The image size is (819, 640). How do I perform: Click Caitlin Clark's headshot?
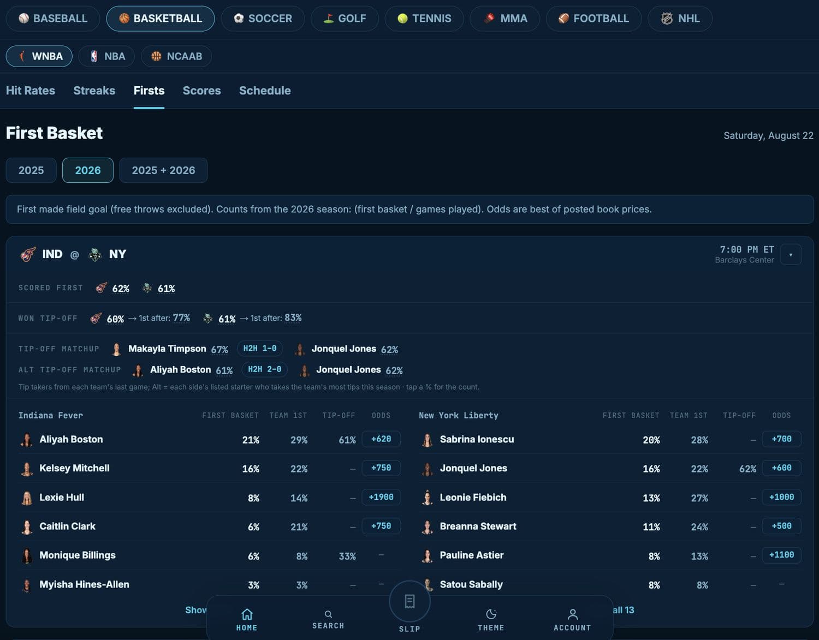[26, 527]
